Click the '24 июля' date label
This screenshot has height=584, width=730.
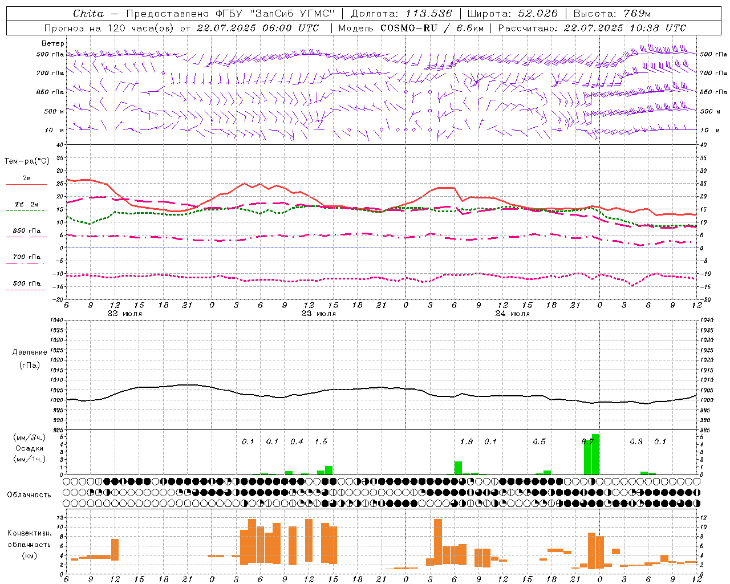pyautogui.click(x=513, y=314)
